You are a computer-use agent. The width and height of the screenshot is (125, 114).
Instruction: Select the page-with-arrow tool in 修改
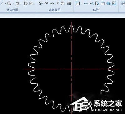tap(97, 3)
